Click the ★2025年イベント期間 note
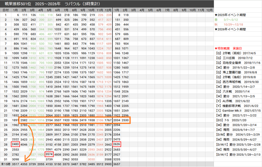The image size is (262, 167). point(230,15)
